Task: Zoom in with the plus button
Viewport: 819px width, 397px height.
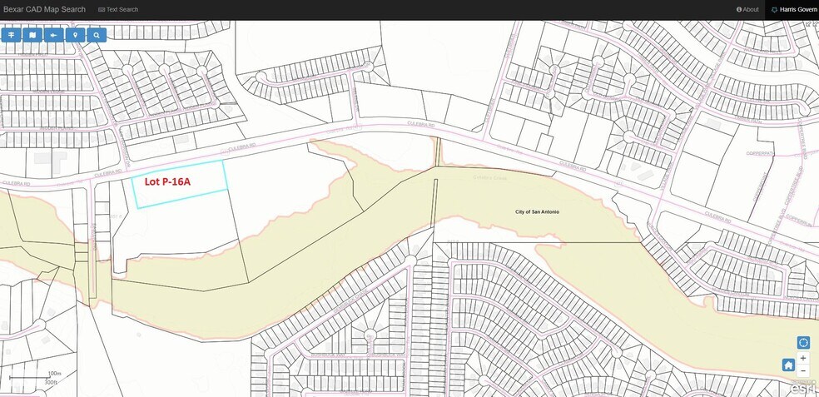Action: 803,359
